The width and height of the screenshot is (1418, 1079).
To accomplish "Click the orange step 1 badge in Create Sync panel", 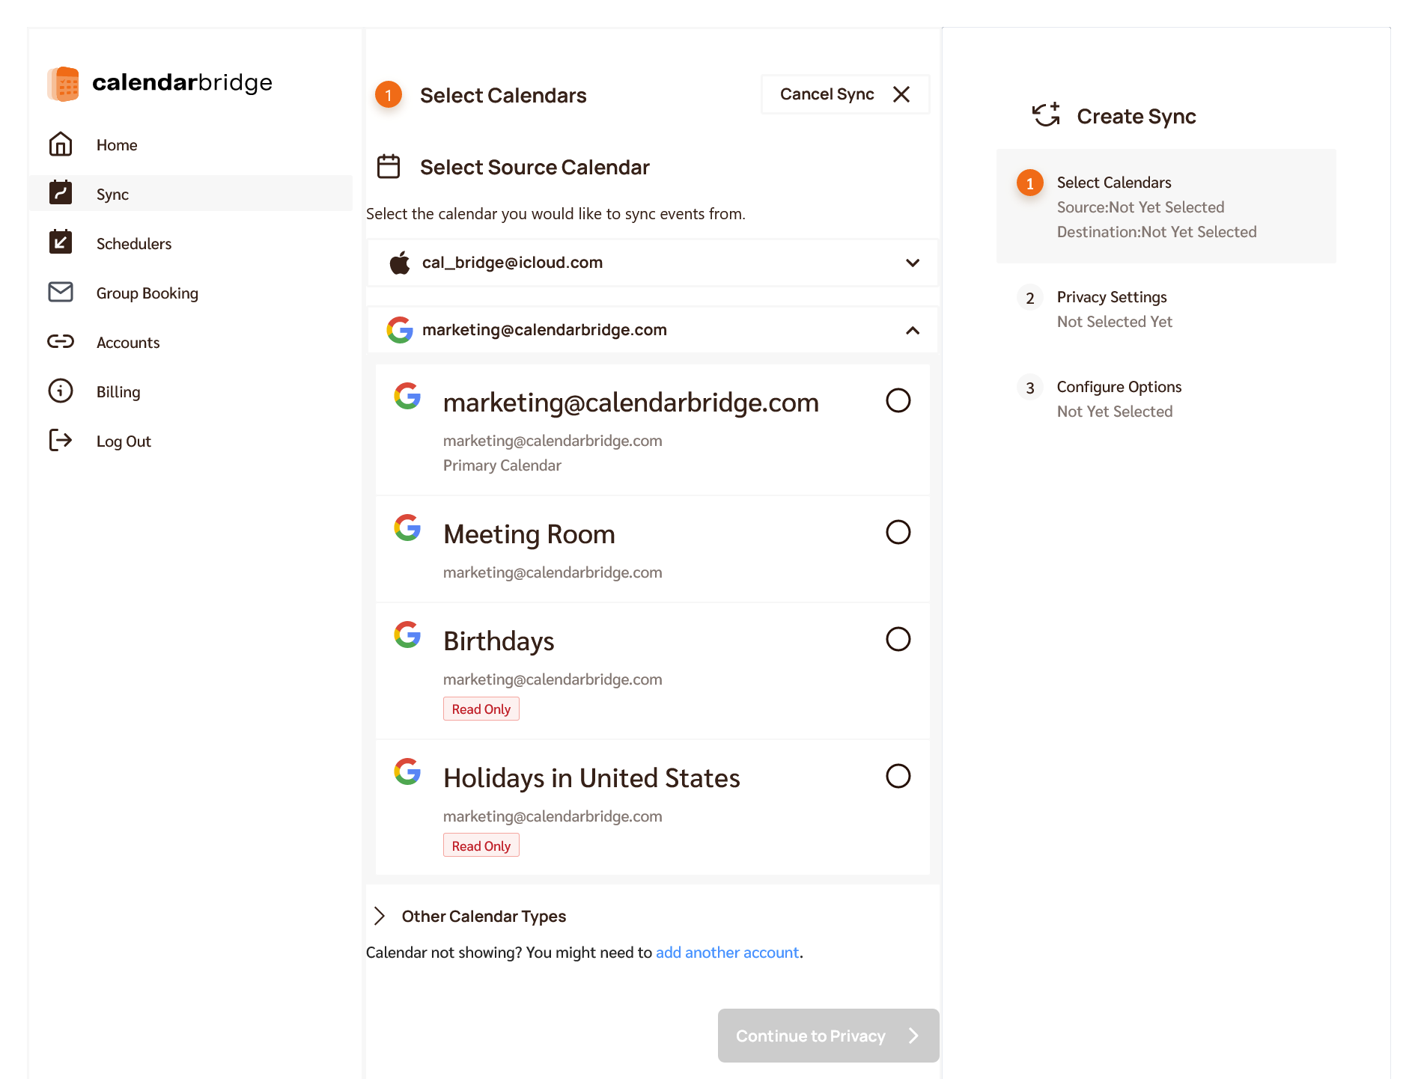I will 1030,183.
